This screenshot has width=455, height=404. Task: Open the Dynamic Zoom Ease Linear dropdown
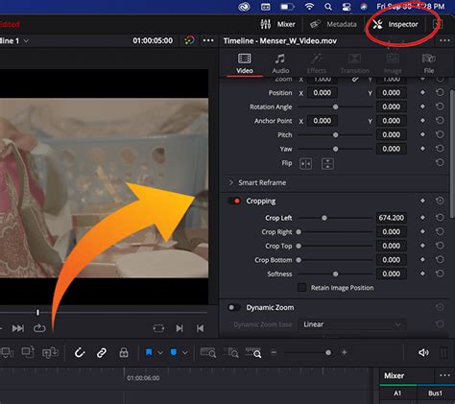point(352,324)
